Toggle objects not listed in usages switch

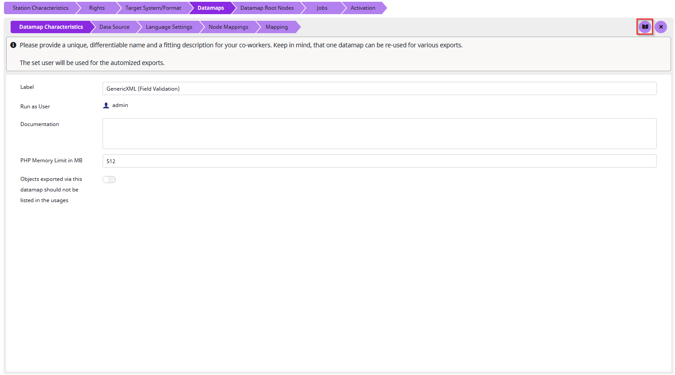click(109, 180)
